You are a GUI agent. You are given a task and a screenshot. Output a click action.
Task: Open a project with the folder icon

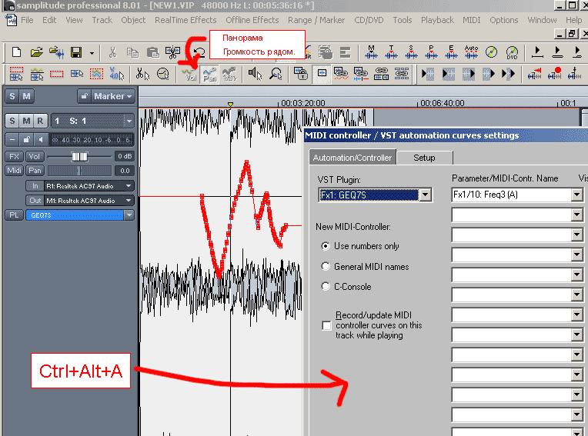pos(36,52)
